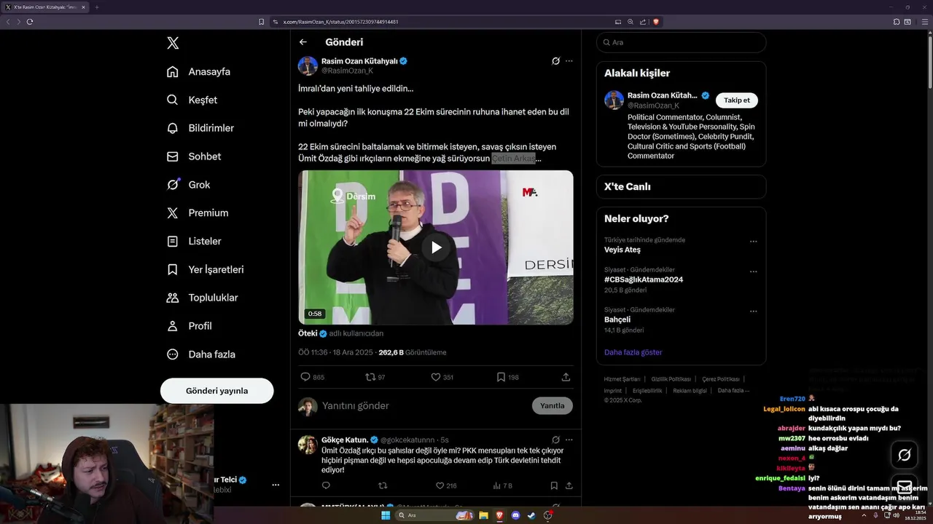Open the floating Grok button
933x524 pixels.
(905, 455)
